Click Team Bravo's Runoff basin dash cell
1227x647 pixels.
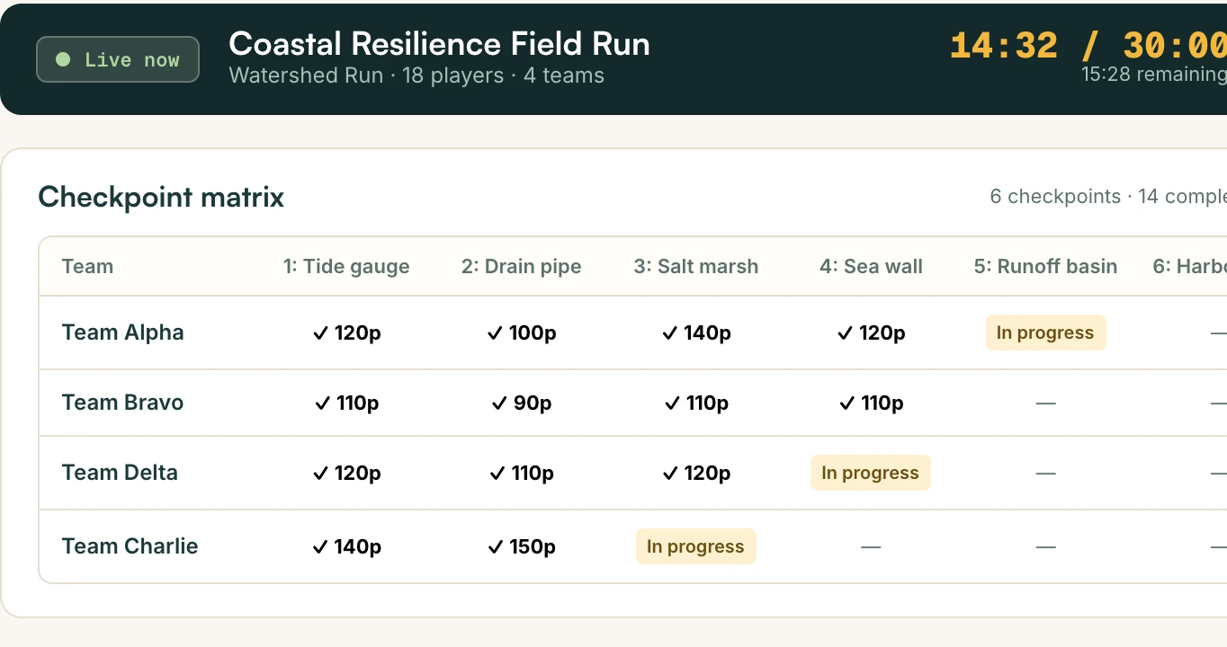coord(1045,403)
